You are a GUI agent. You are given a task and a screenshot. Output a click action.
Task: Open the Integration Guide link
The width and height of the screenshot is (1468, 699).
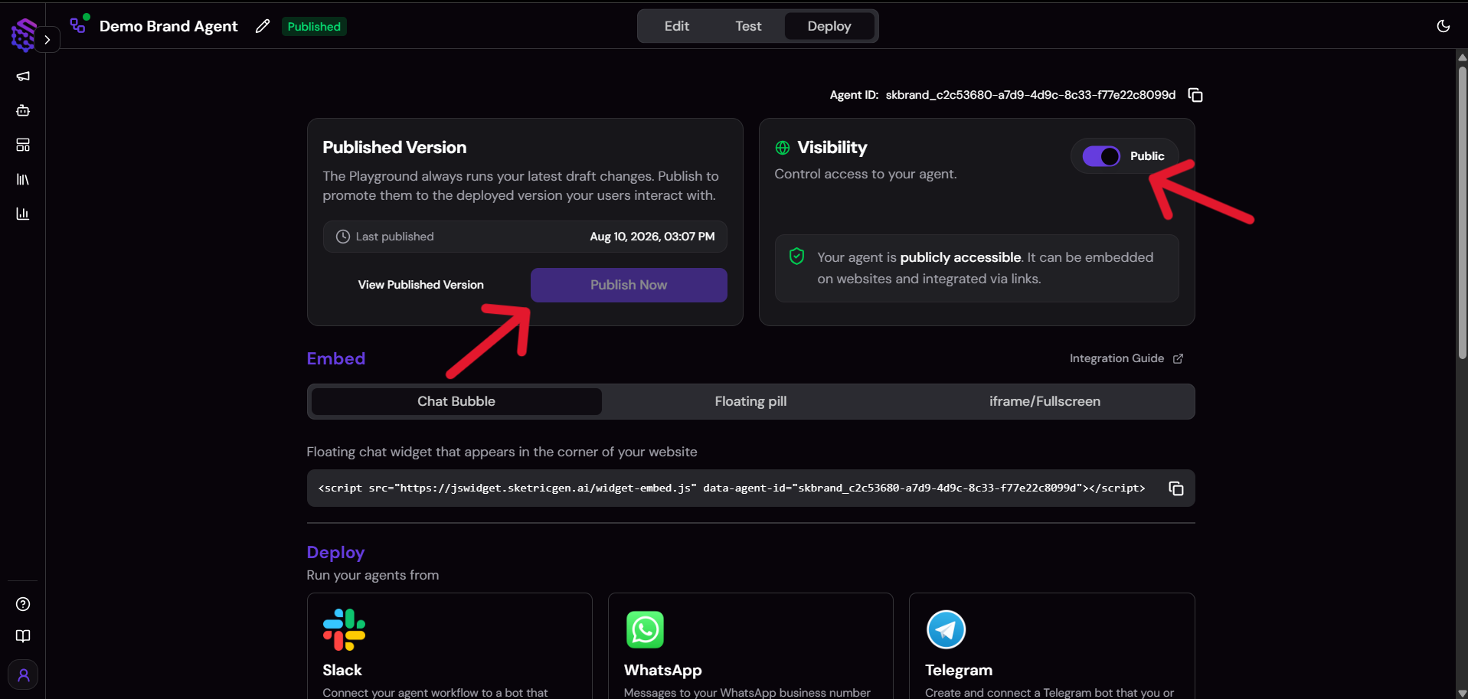1126,358
